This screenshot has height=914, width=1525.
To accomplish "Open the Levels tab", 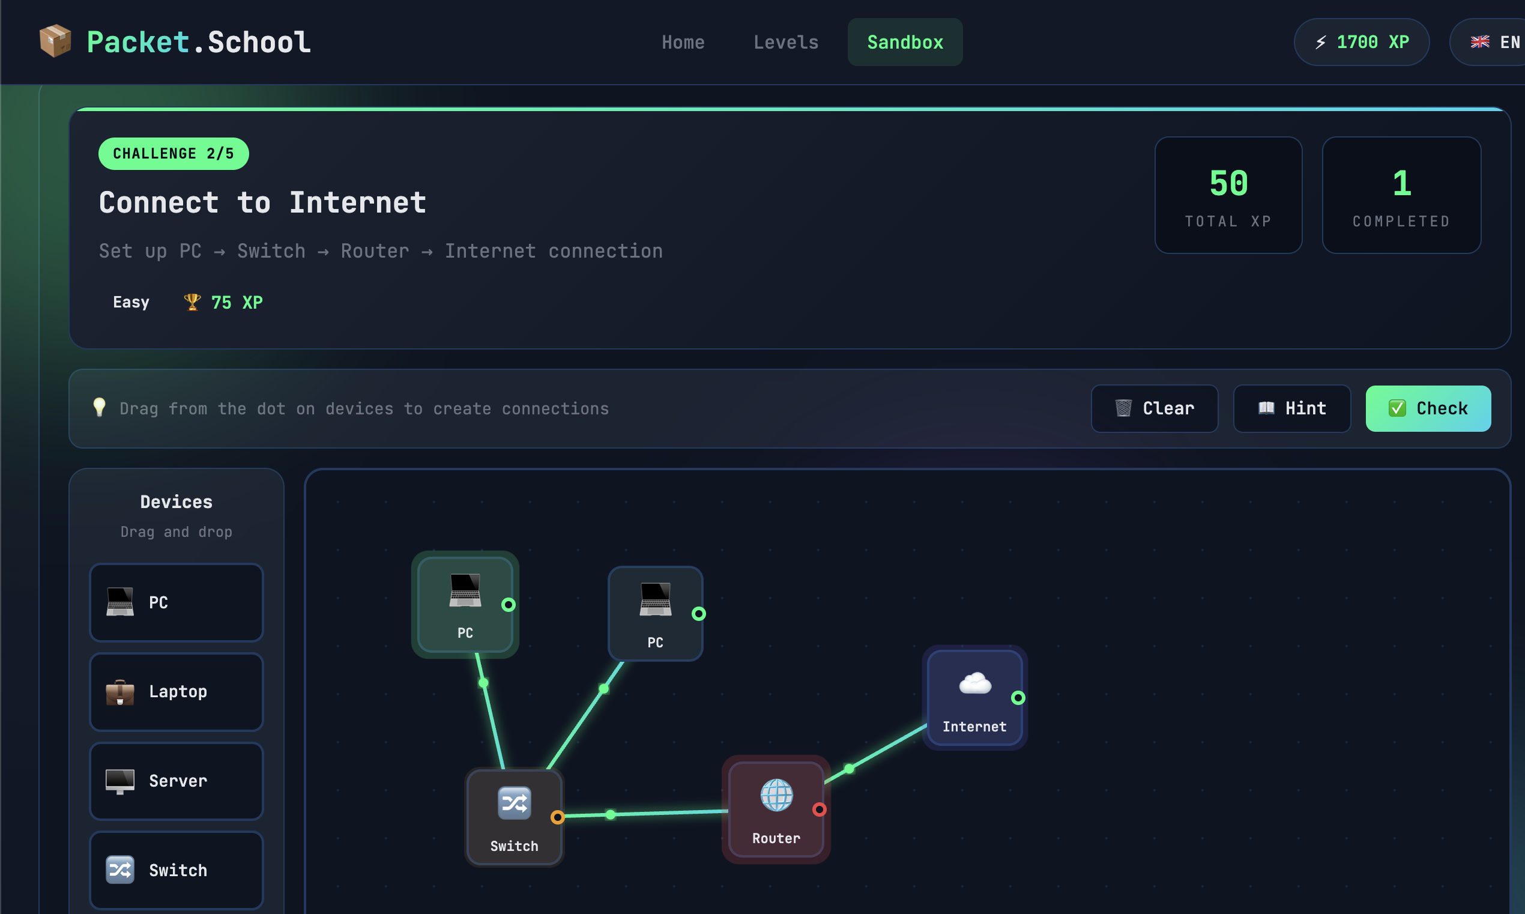I will 785,42.
